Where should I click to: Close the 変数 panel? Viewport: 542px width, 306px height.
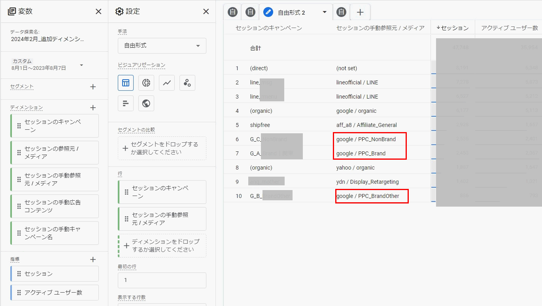(x=98, y=11)
